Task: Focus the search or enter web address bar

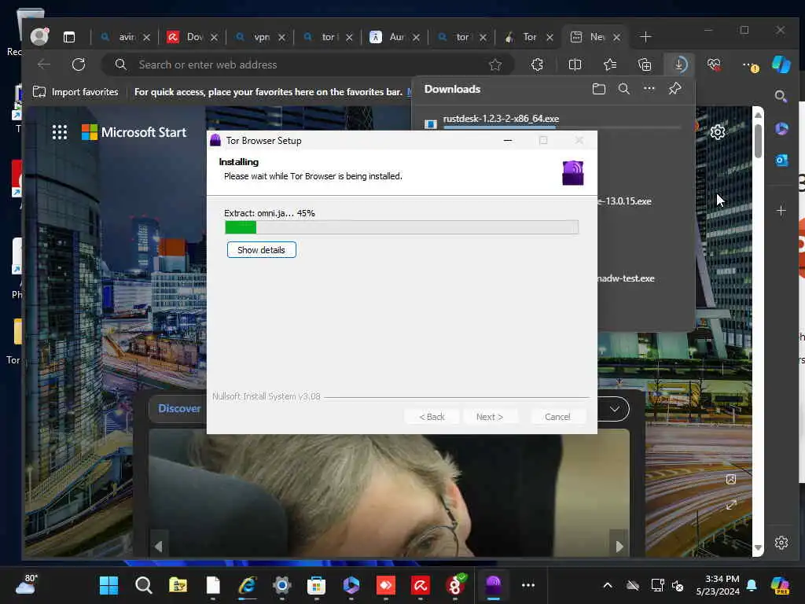Action: tap(308, 64)
